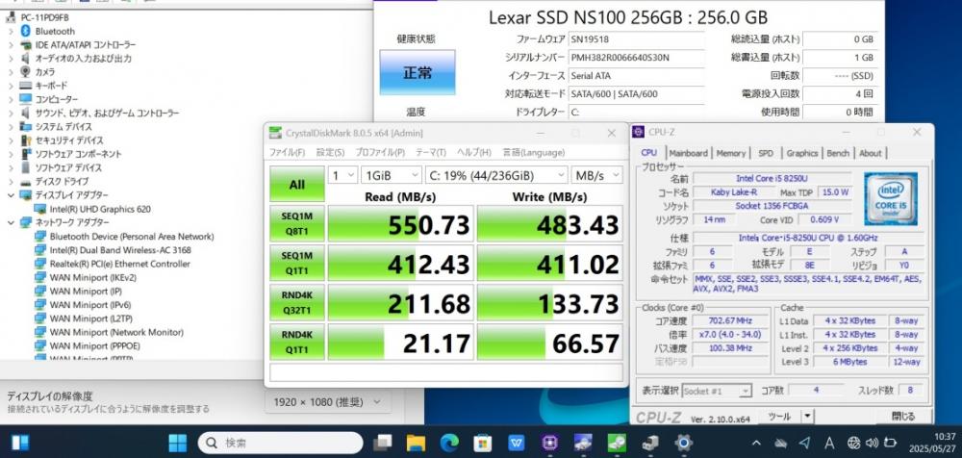962x458 pixels.
Task: Click the 閉じる button in CPU-Z
Action: coord(902,417)
